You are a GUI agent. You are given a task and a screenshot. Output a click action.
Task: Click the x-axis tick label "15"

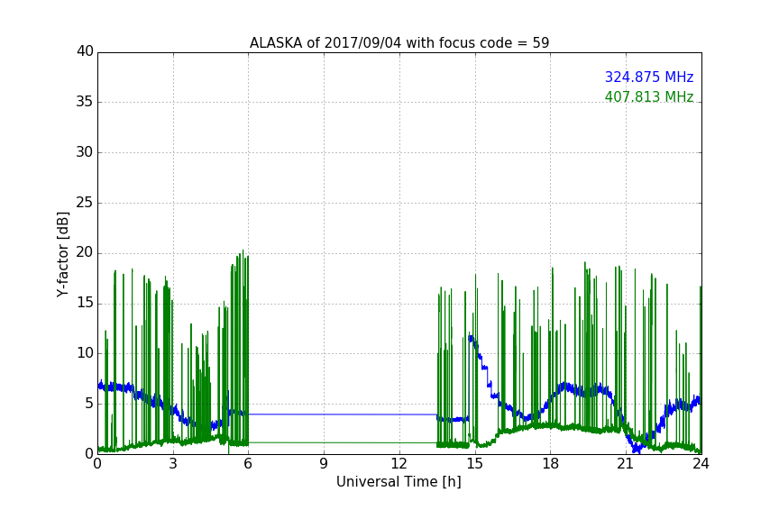point(475,464)
